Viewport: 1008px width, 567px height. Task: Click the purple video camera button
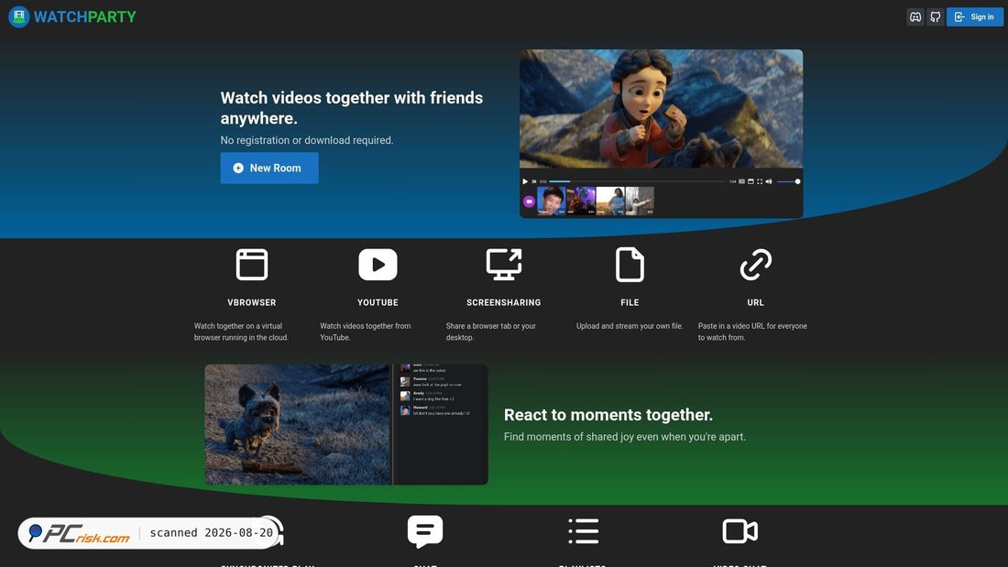point(529,202)
